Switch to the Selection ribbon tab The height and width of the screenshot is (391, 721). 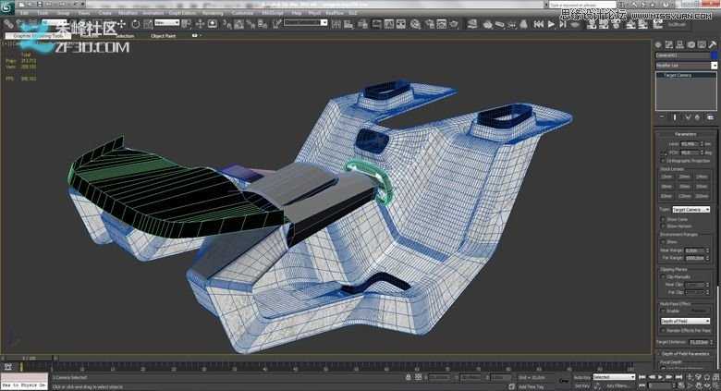click(x=124, y=35)
